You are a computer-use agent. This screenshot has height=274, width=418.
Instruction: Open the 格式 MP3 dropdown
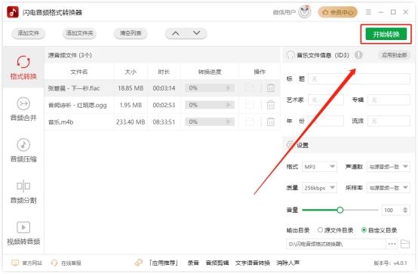pyautogui.click(x=319, y=167)
